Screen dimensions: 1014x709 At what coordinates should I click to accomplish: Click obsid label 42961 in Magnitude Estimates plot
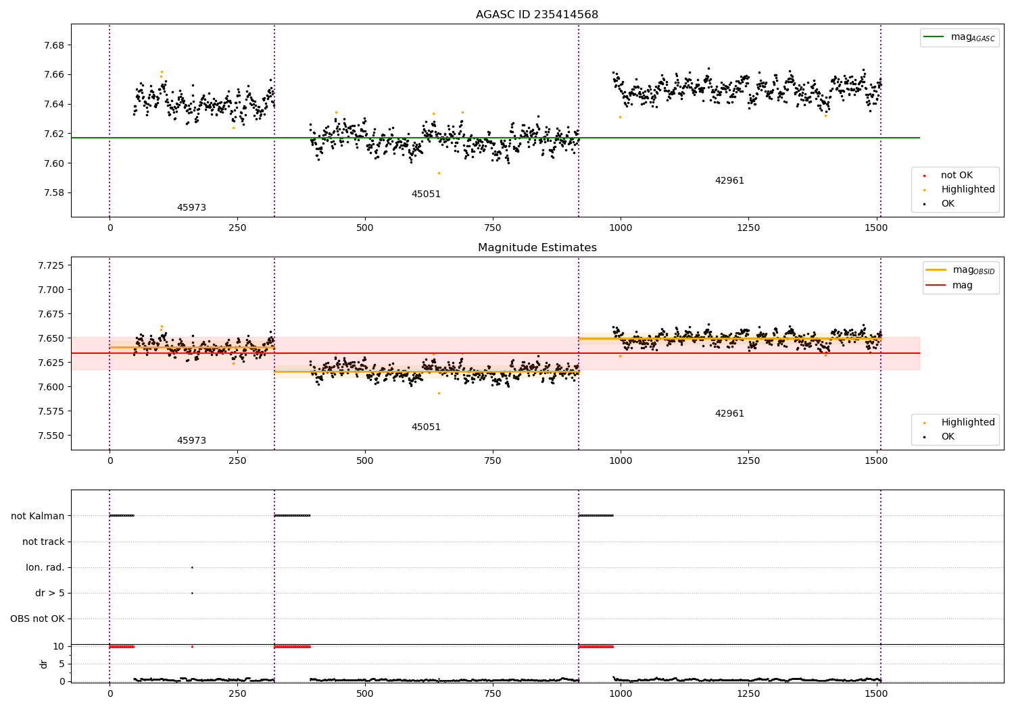click(x=729, y=414)
